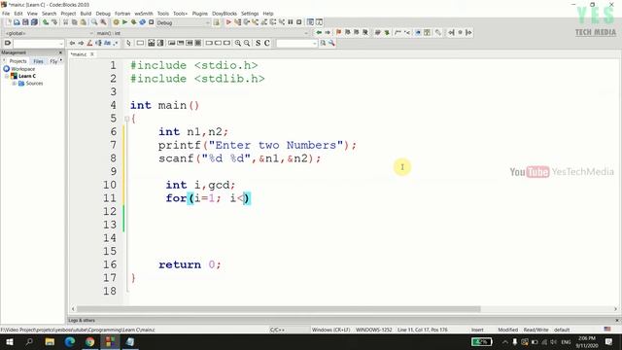Open the File menu
The width and height of the screenshot is (622, 350).
coord(6,14)
